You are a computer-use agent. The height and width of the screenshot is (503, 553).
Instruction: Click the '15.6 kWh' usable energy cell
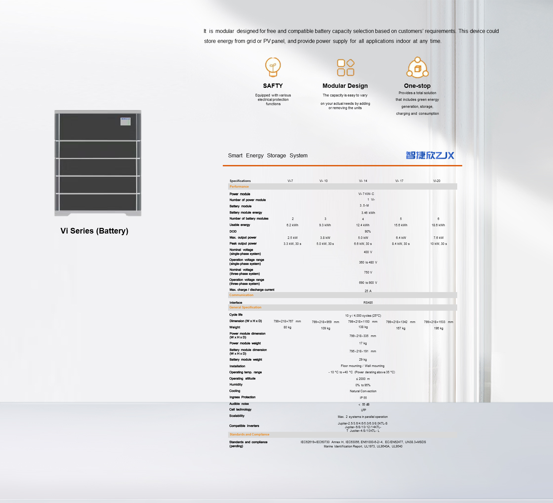(x=401, y=225)
